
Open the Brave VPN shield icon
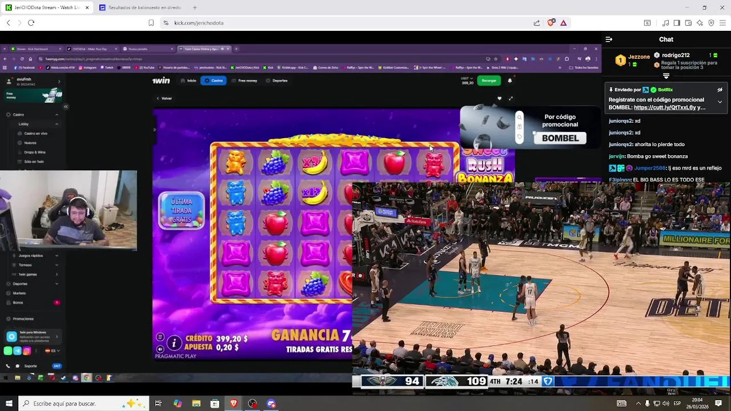click(711, 23)
